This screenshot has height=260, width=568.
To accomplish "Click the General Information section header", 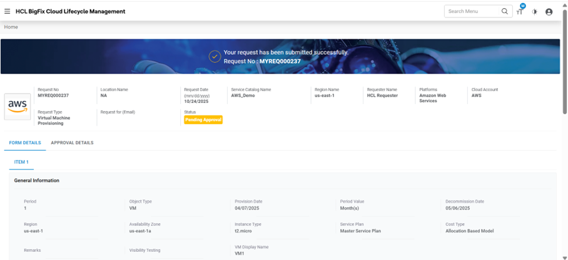I will (37, 180).
